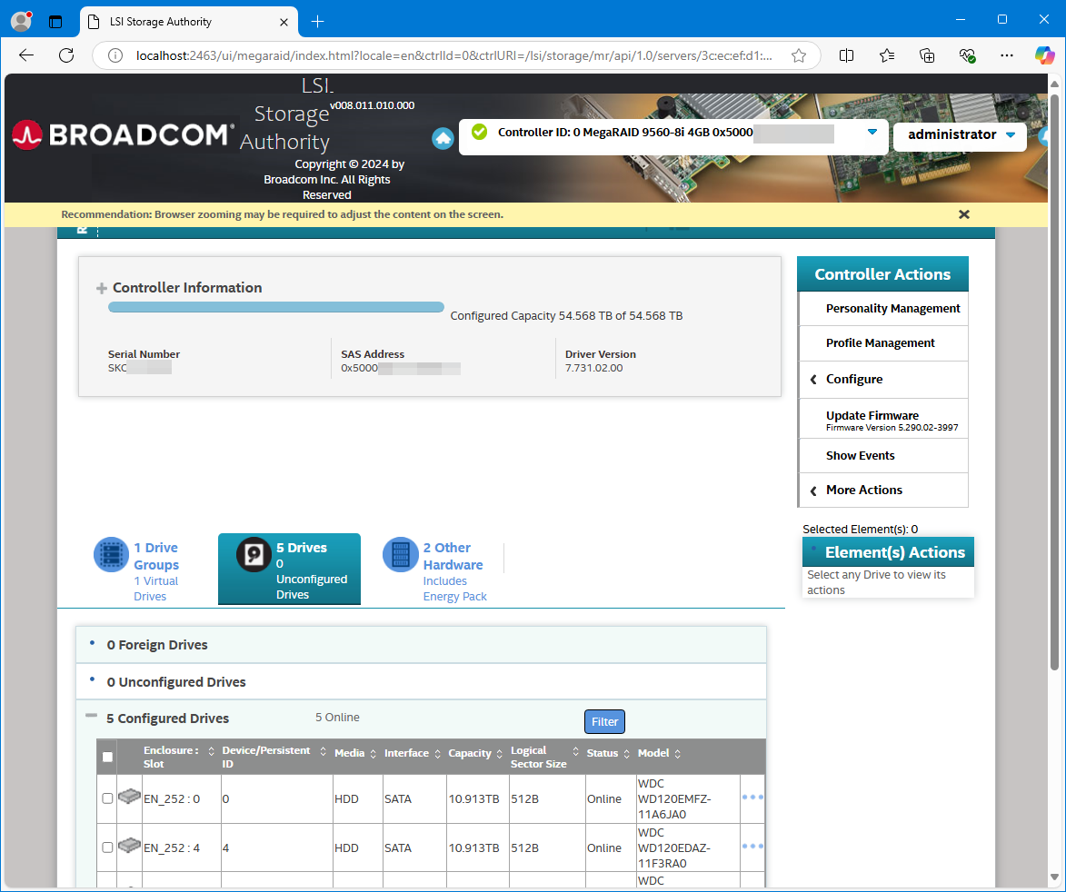Open browser essentials heart icon
Image resolution: width=1066 pixels, height=892 pixels.
967,55
